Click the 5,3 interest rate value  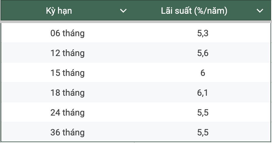(203, 34)
